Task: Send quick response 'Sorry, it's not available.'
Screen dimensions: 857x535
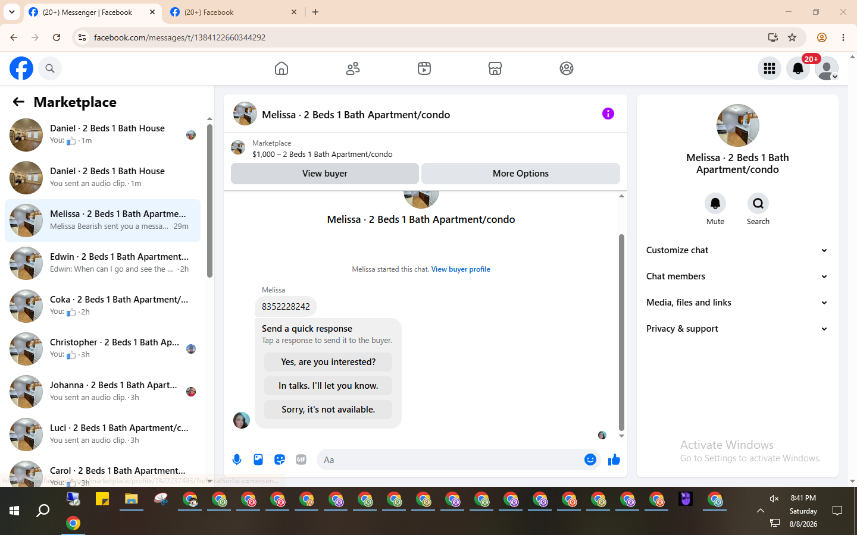Action: (x=329, y=410)
